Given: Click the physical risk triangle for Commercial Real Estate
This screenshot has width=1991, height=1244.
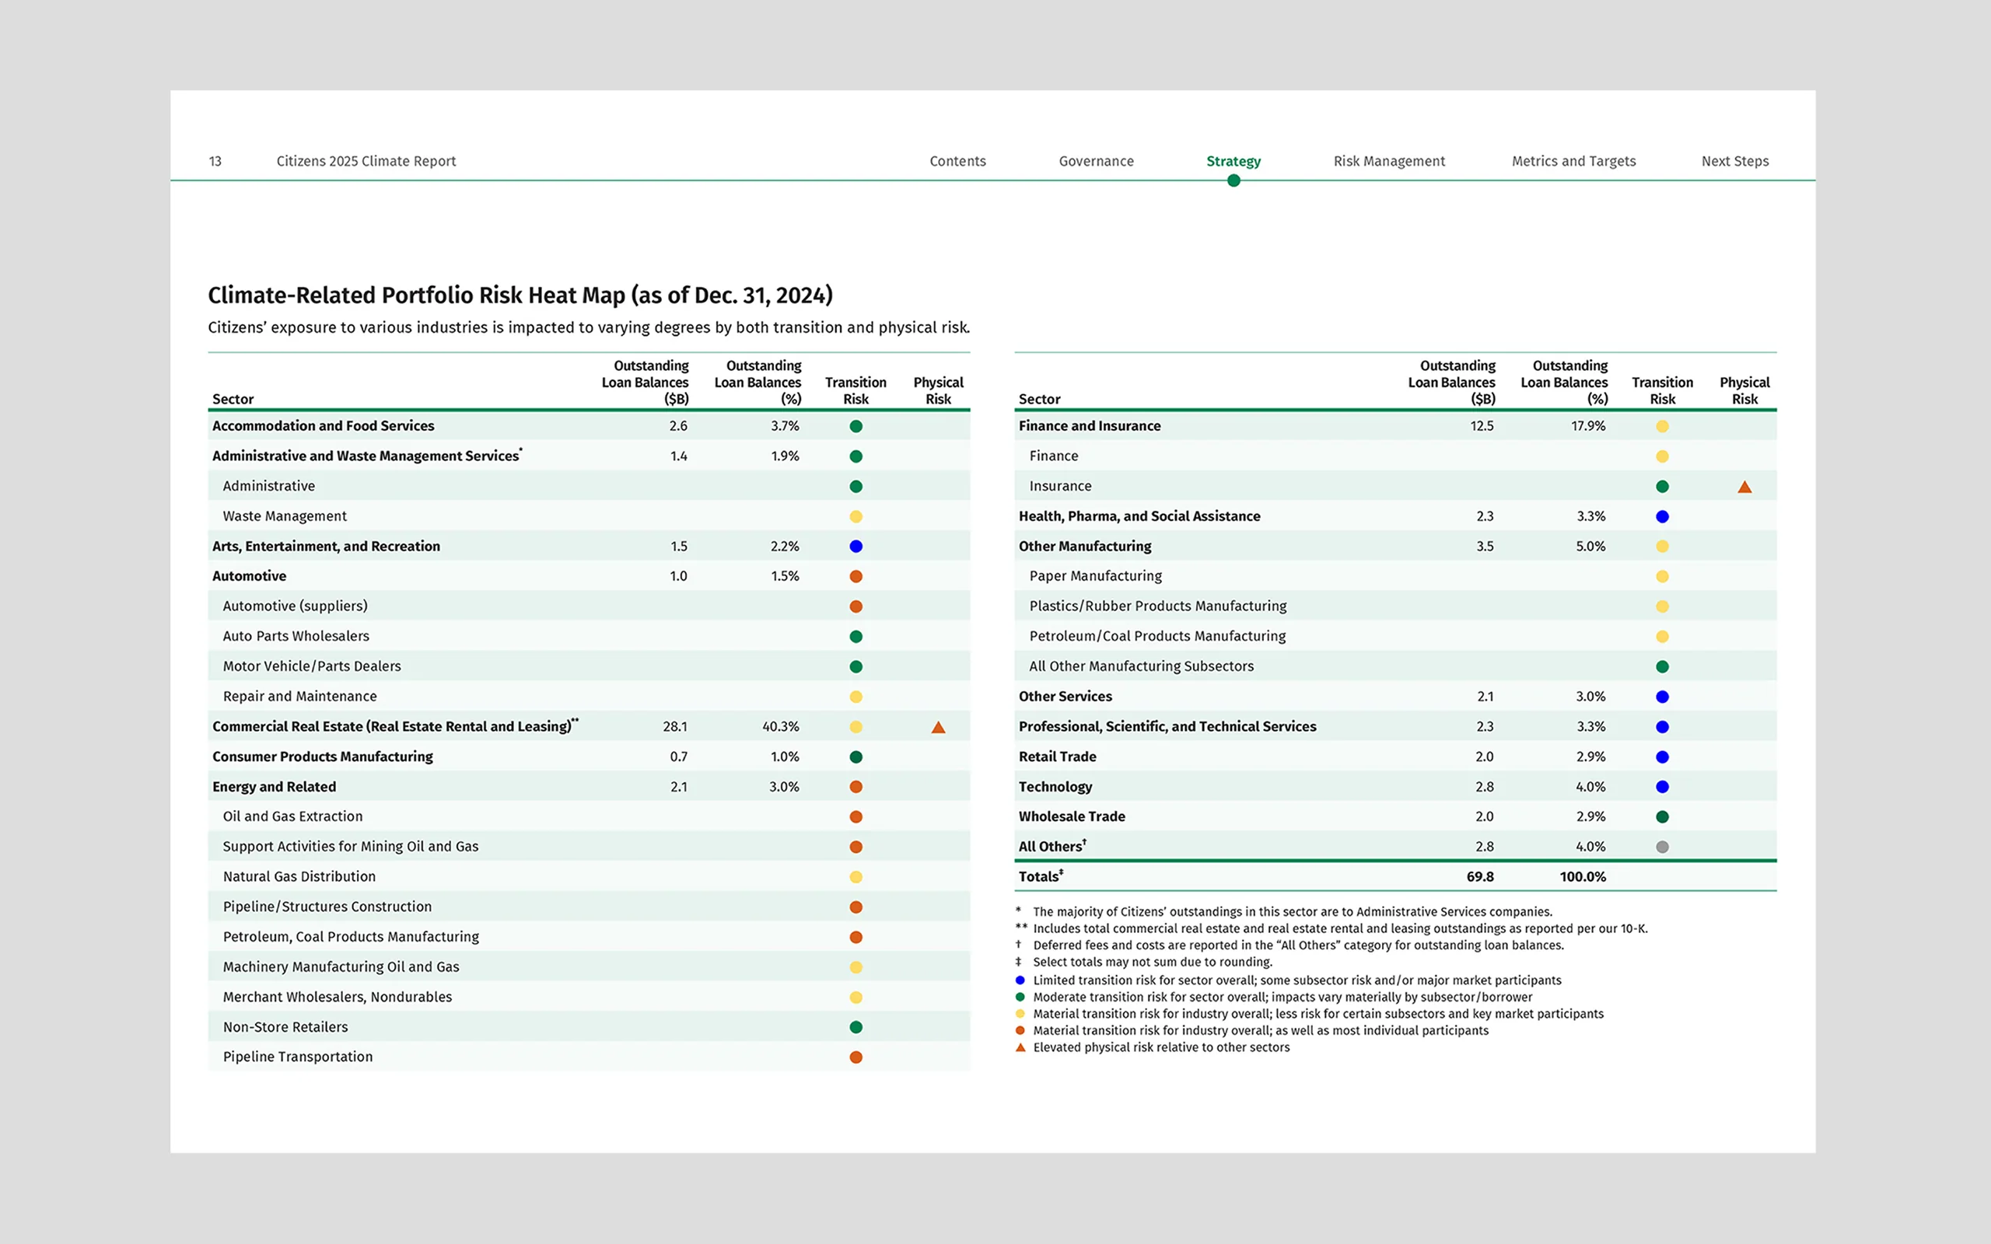Looking at the screenshot, I should (x=938, y=727).
